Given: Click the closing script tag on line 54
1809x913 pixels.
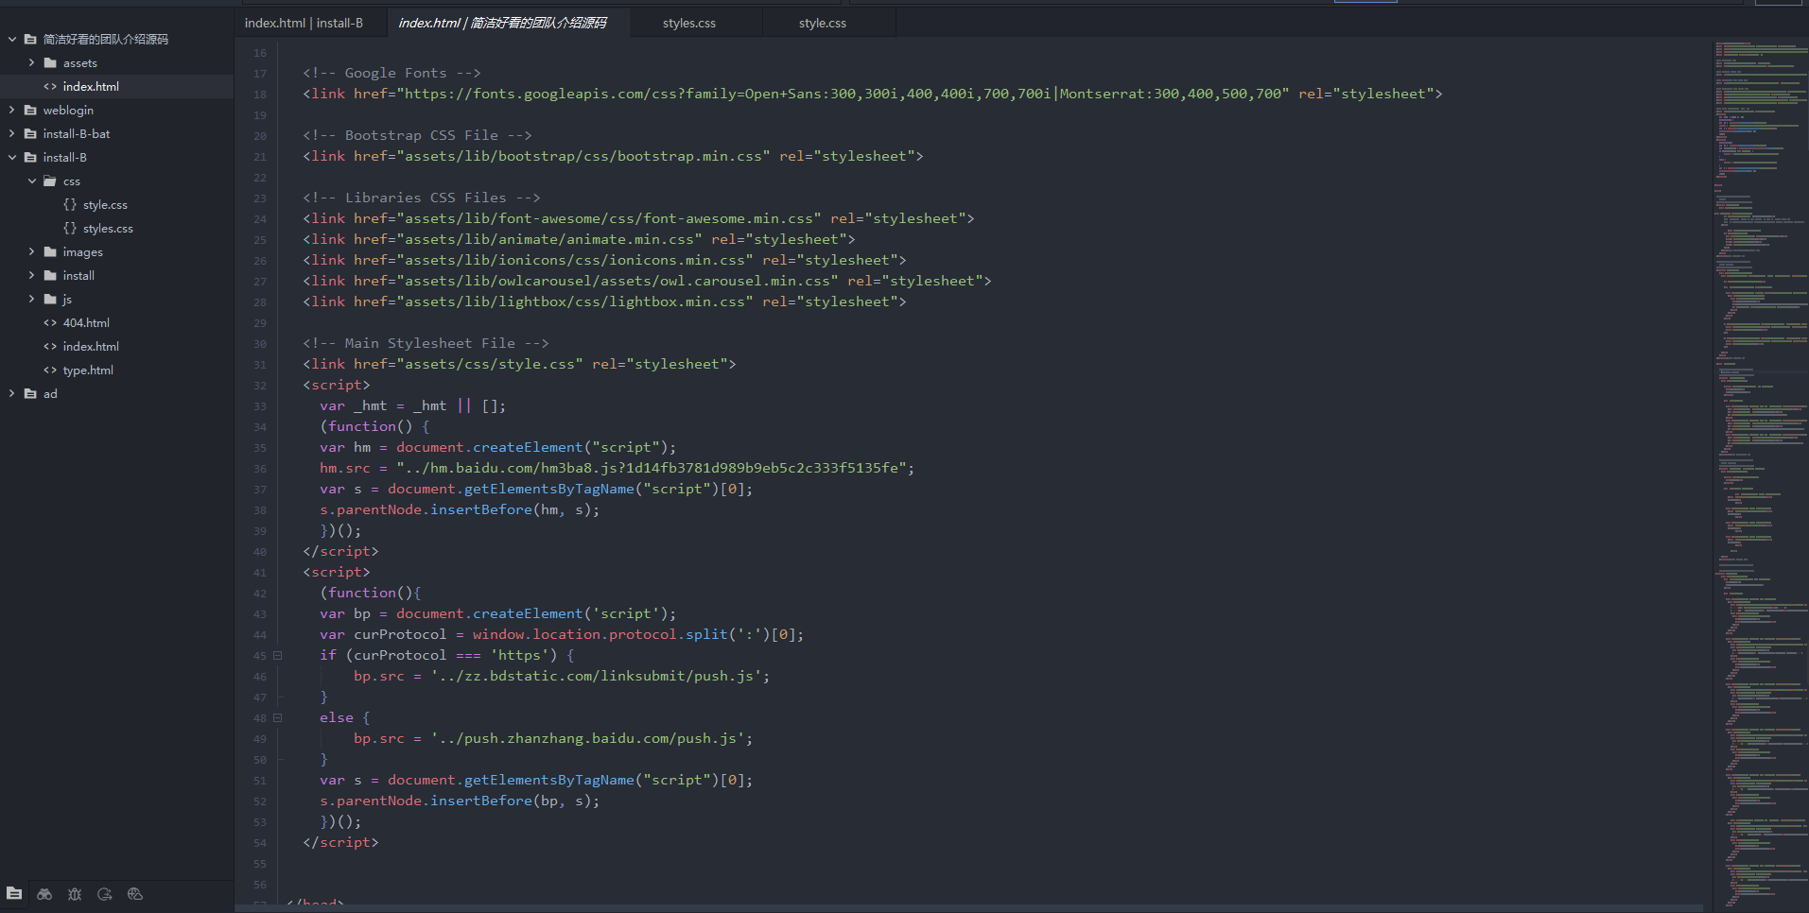Looking at the screenshot, I should pyautogui.click(x=340, y=842).
